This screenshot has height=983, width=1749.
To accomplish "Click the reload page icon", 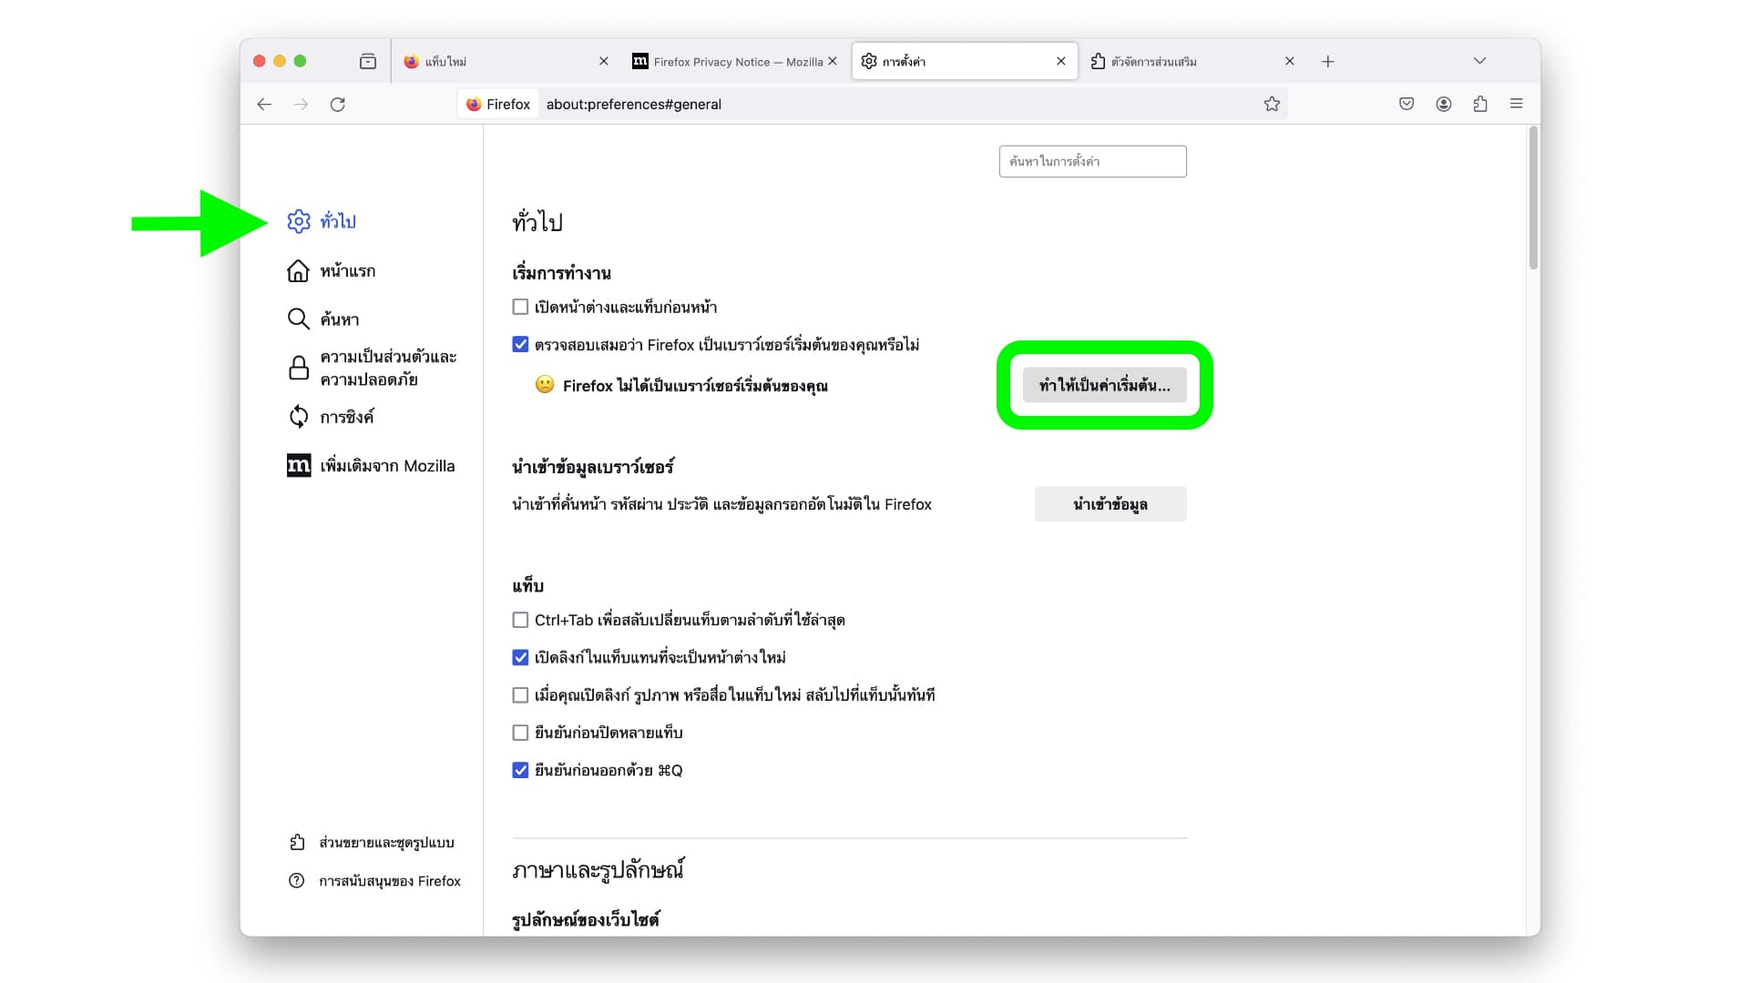I will tap(338, 105).
